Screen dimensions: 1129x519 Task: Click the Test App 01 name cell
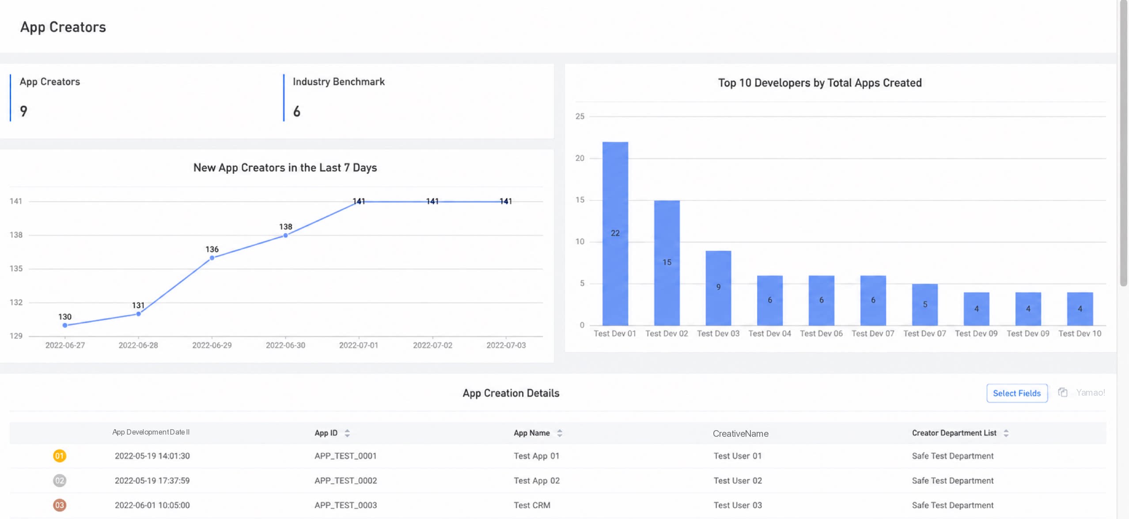pos(536,456)
